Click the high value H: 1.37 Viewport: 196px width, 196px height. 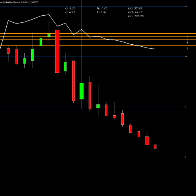pyautogui.click(x=102, y=9)
